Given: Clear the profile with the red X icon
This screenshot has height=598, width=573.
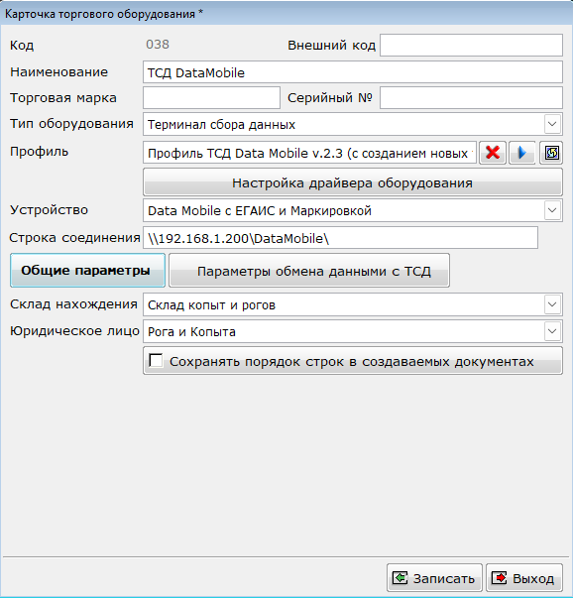Looking at the screenshot, I should [493, 153].
